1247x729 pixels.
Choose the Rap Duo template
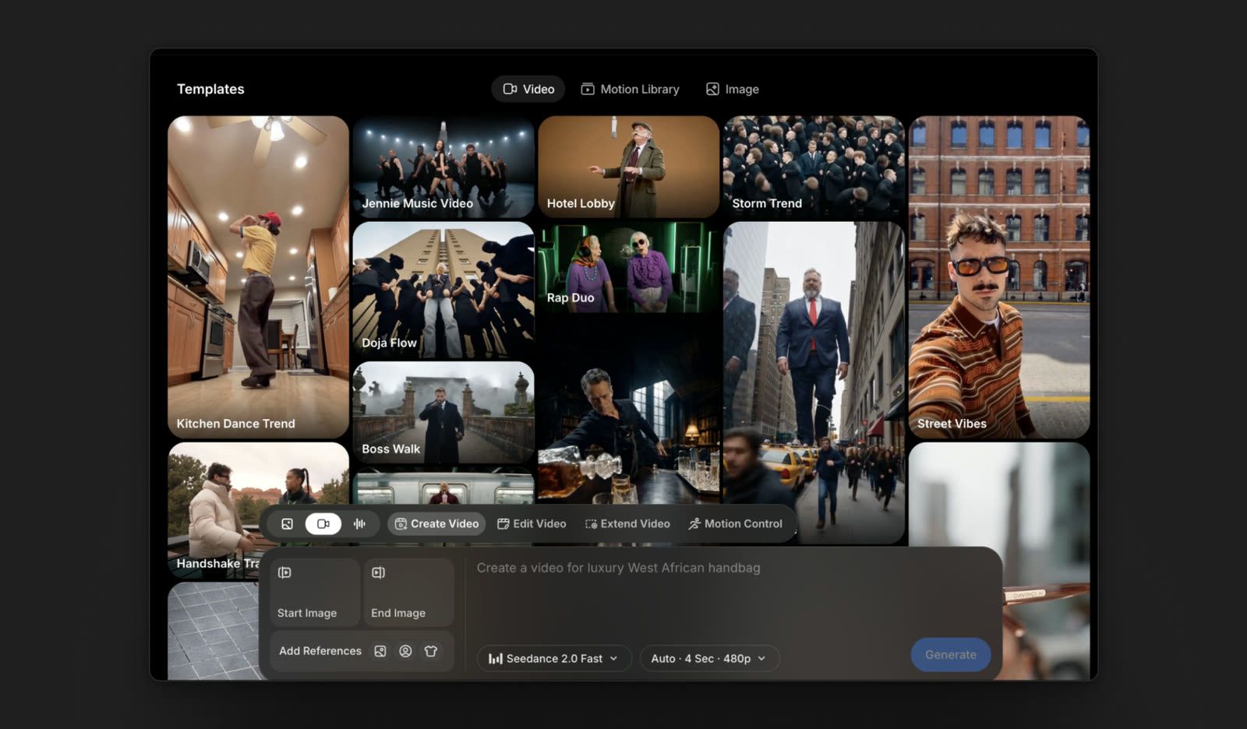(x=628, y=267)
